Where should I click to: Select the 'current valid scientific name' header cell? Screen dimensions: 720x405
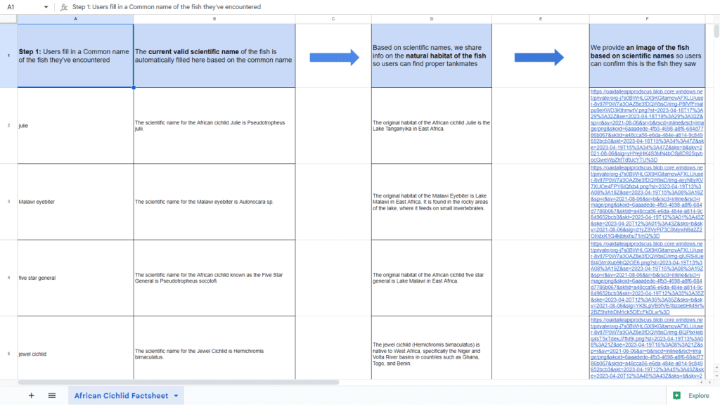pos(214,56)
